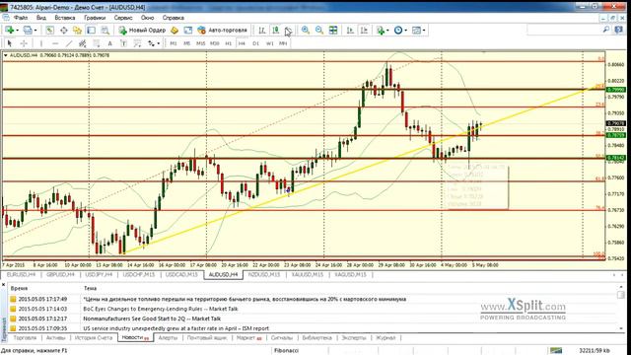Open the Файл menu
This screenshot has width=631, height=355.
21,18
